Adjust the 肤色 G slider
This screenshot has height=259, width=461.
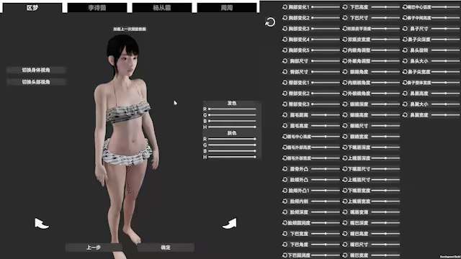(x=232, y=145)
